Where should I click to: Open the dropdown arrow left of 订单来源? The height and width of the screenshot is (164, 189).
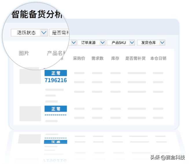coord(73,43)
